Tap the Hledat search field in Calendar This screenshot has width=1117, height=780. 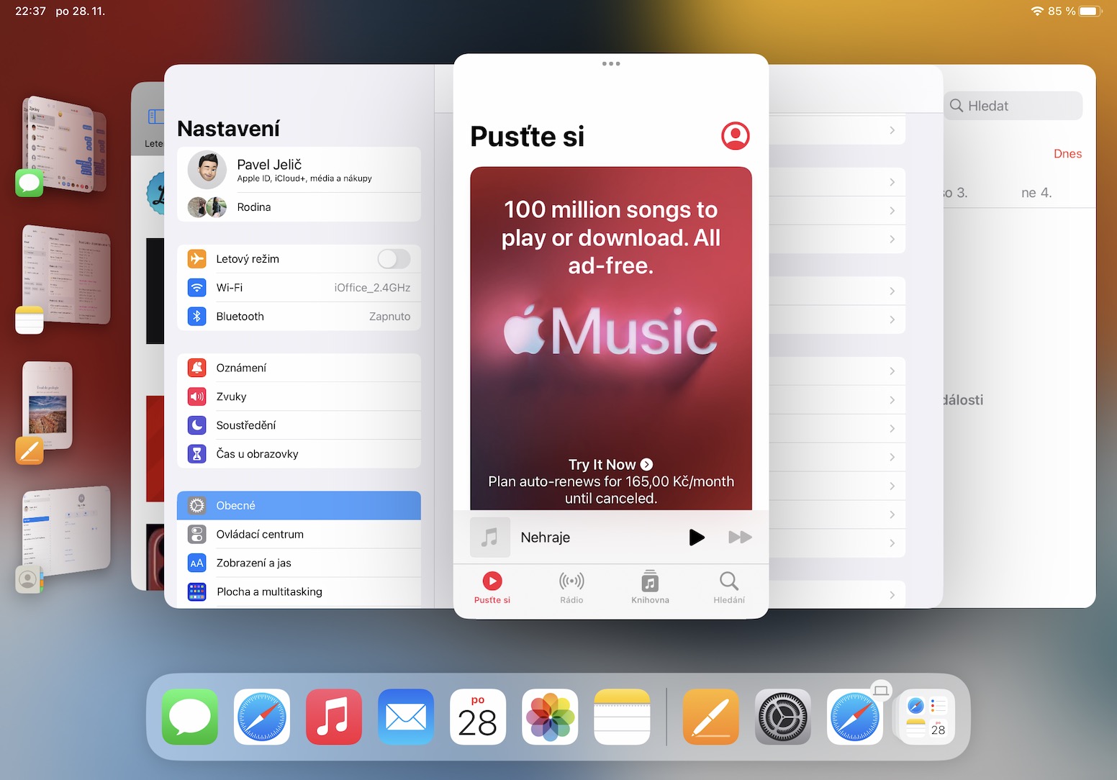click(1013, 106)
